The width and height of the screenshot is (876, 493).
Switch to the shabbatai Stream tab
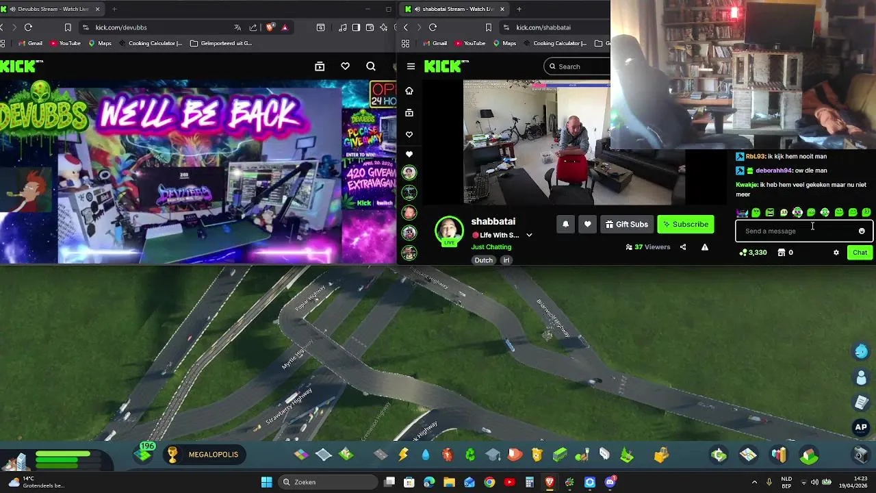(455, 9)
